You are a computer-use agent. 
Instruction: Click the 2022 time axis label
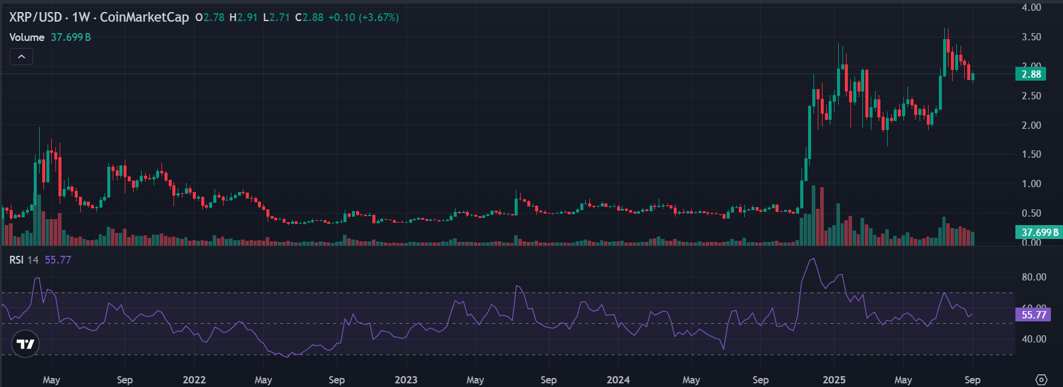194,380
